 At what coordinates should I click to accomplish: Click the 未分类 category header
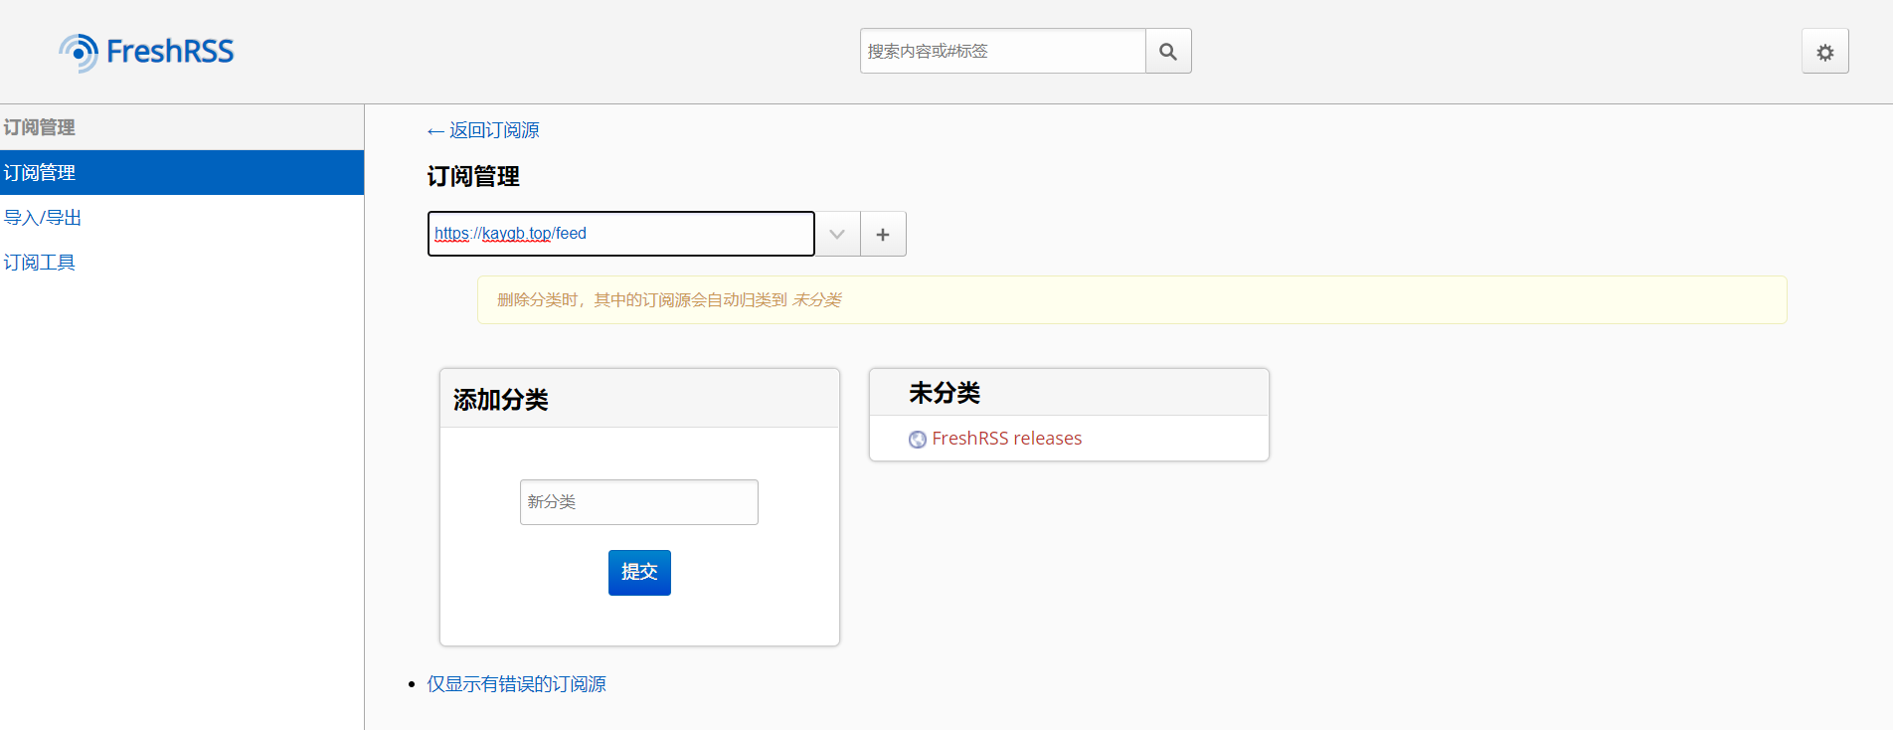(x=945, y=393)
